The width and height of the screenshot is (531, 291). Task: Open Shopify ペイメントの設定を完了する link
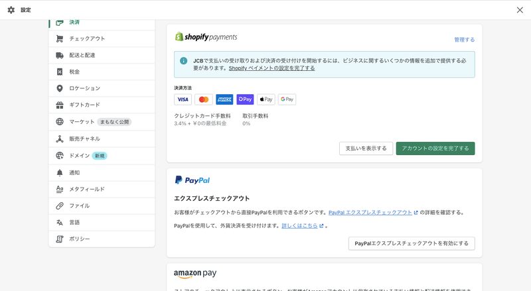(271, 68)
